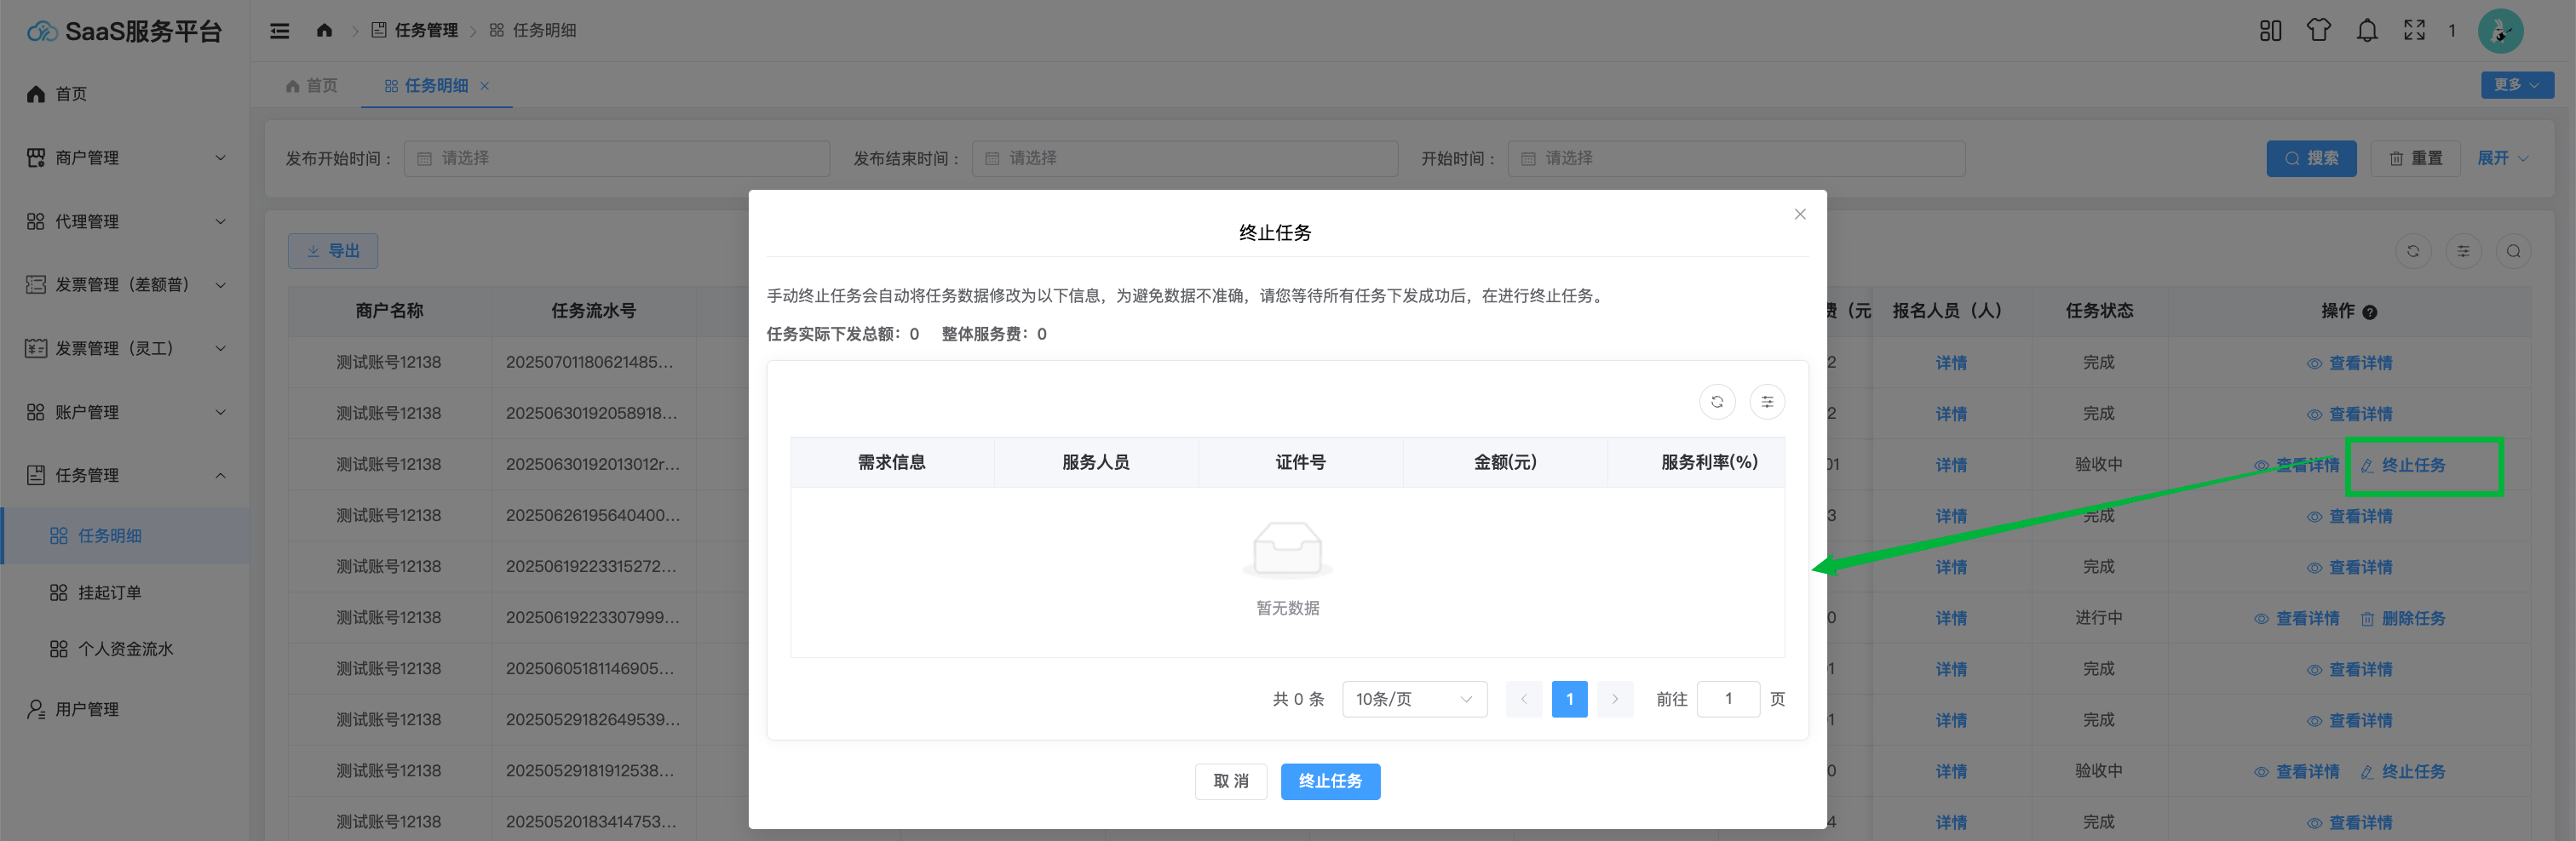Collapse the sidebar using the hamburger icon
The height and width of the screenshot is (841, 2576).
[280, 31]
